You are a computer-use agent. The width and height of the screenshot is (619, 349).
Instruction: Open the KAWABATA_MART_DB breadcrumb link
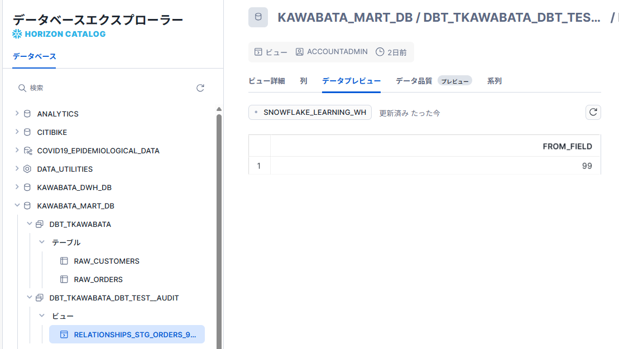(x=345, y=17)
